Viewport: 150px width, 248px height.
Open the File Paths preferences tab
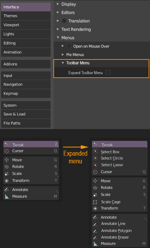click(x=26, y=123)
